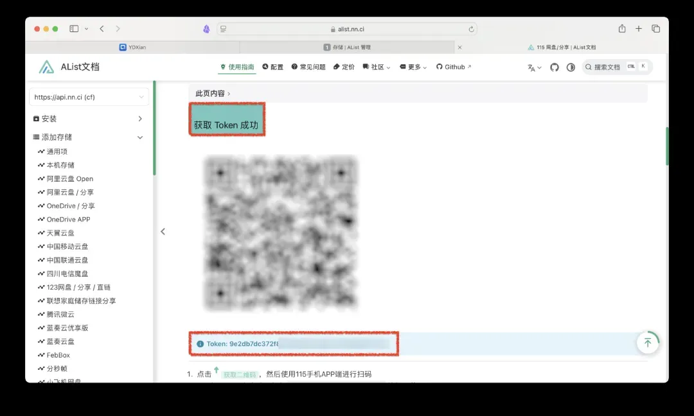The image size is (694, 416).
Task: Click the page's vertical scrollbar
Action: coord(666,146)
